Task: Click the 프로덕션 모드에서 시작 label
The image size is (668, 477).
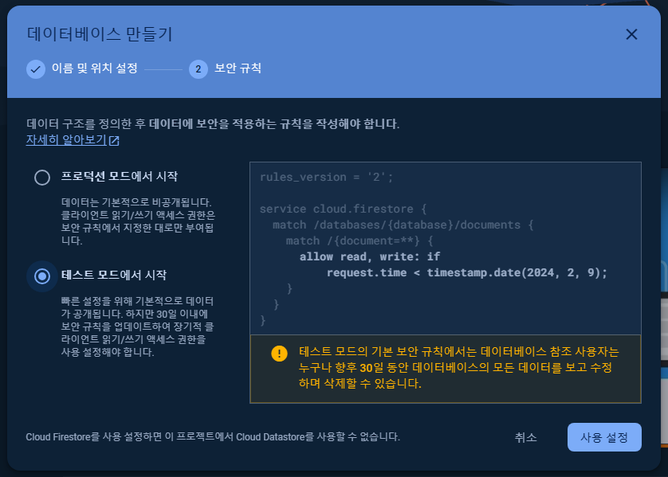Action: [x=120, y=176]
